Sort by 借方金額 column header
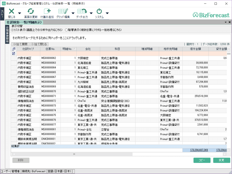This screenshot has width=232, height=174. coord(195,49)
